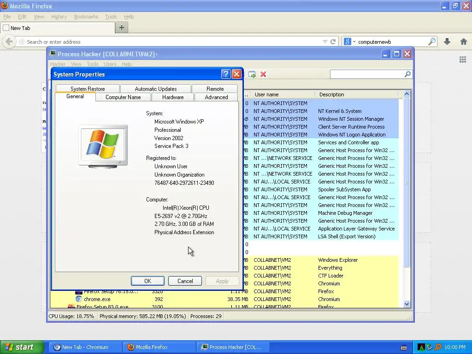The image size is (472, 354).
Task: Click the orange Everything search tray icon
Action: [x=438, y=347]
